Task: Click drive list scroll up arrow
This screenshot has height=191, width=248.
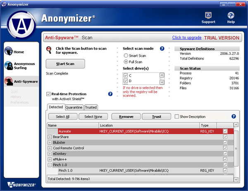Action: coord(162,75)
